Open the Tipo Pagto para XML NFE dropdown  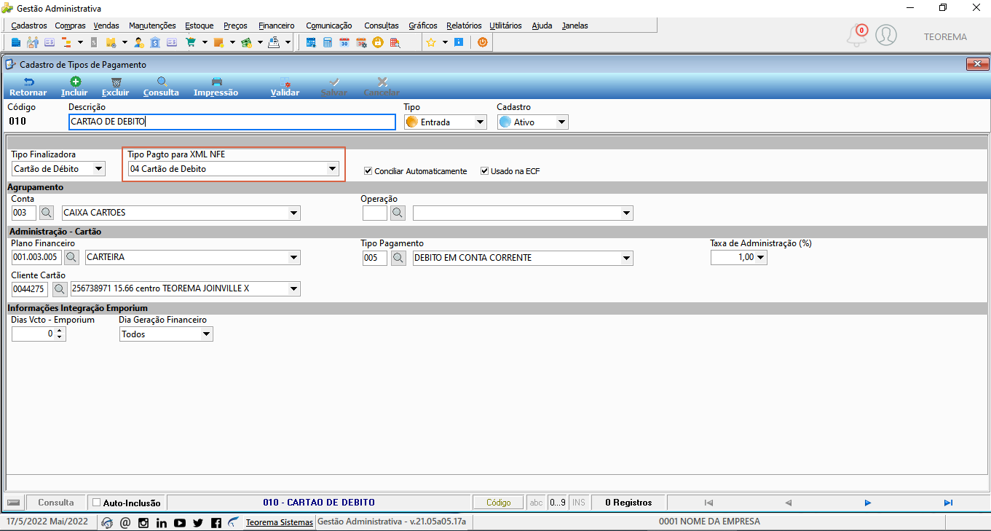tap(333, 169)
